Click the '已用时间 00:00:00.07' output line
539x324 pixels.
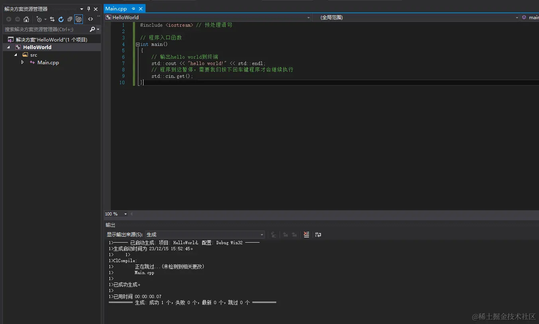coord(135,297)
